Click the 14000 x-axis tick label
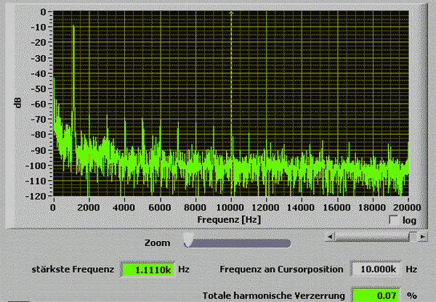This screenshot has height=302, width=436. click(301, 207)
